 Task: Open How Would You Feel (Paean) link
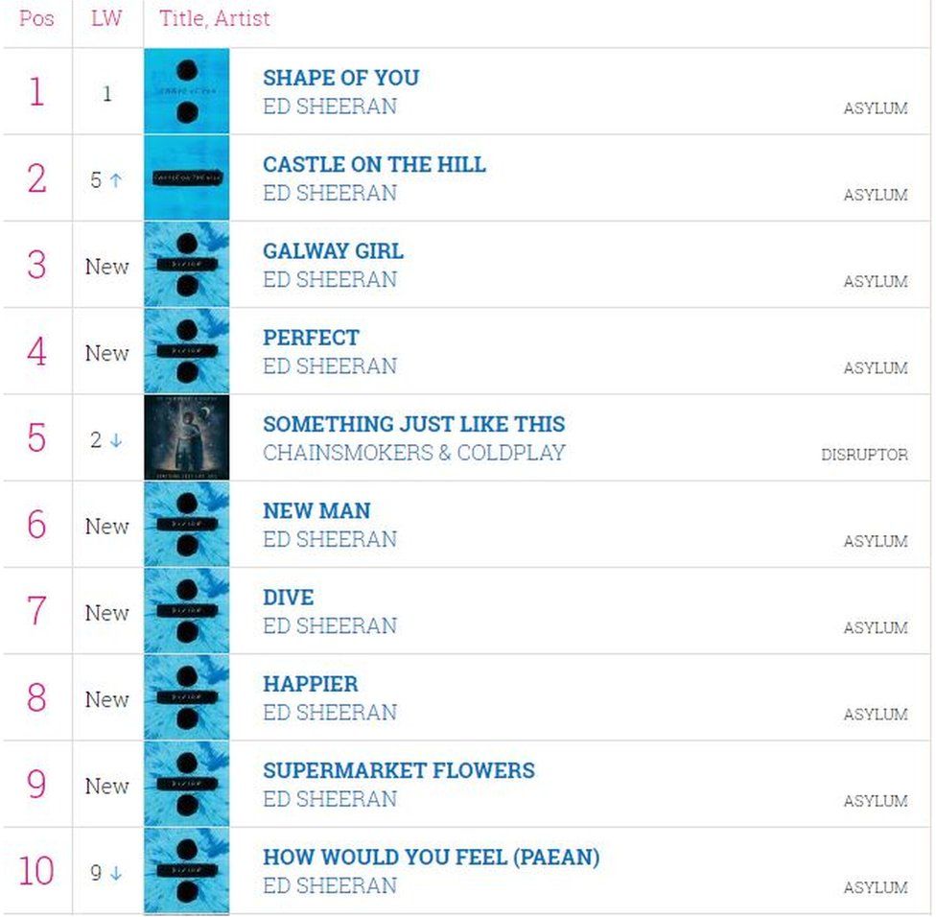431,857
